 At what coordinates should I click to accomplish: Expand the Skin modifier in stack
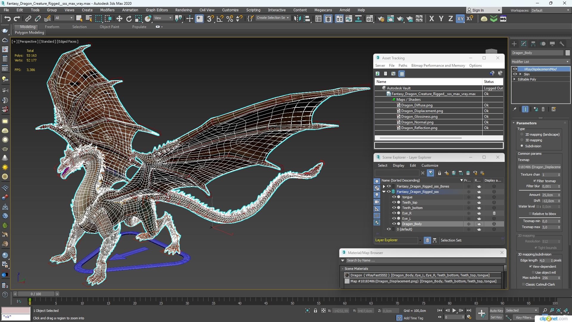pyautogui.click(x=520, y=74)
